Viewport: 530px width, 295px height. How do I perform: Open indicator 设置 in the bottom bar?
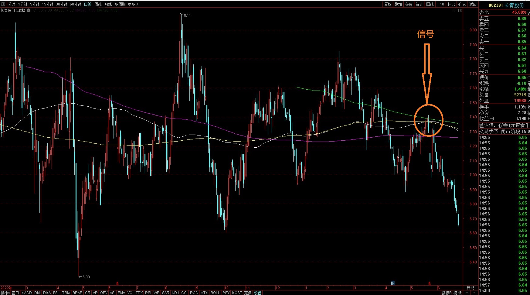(257, 293)
